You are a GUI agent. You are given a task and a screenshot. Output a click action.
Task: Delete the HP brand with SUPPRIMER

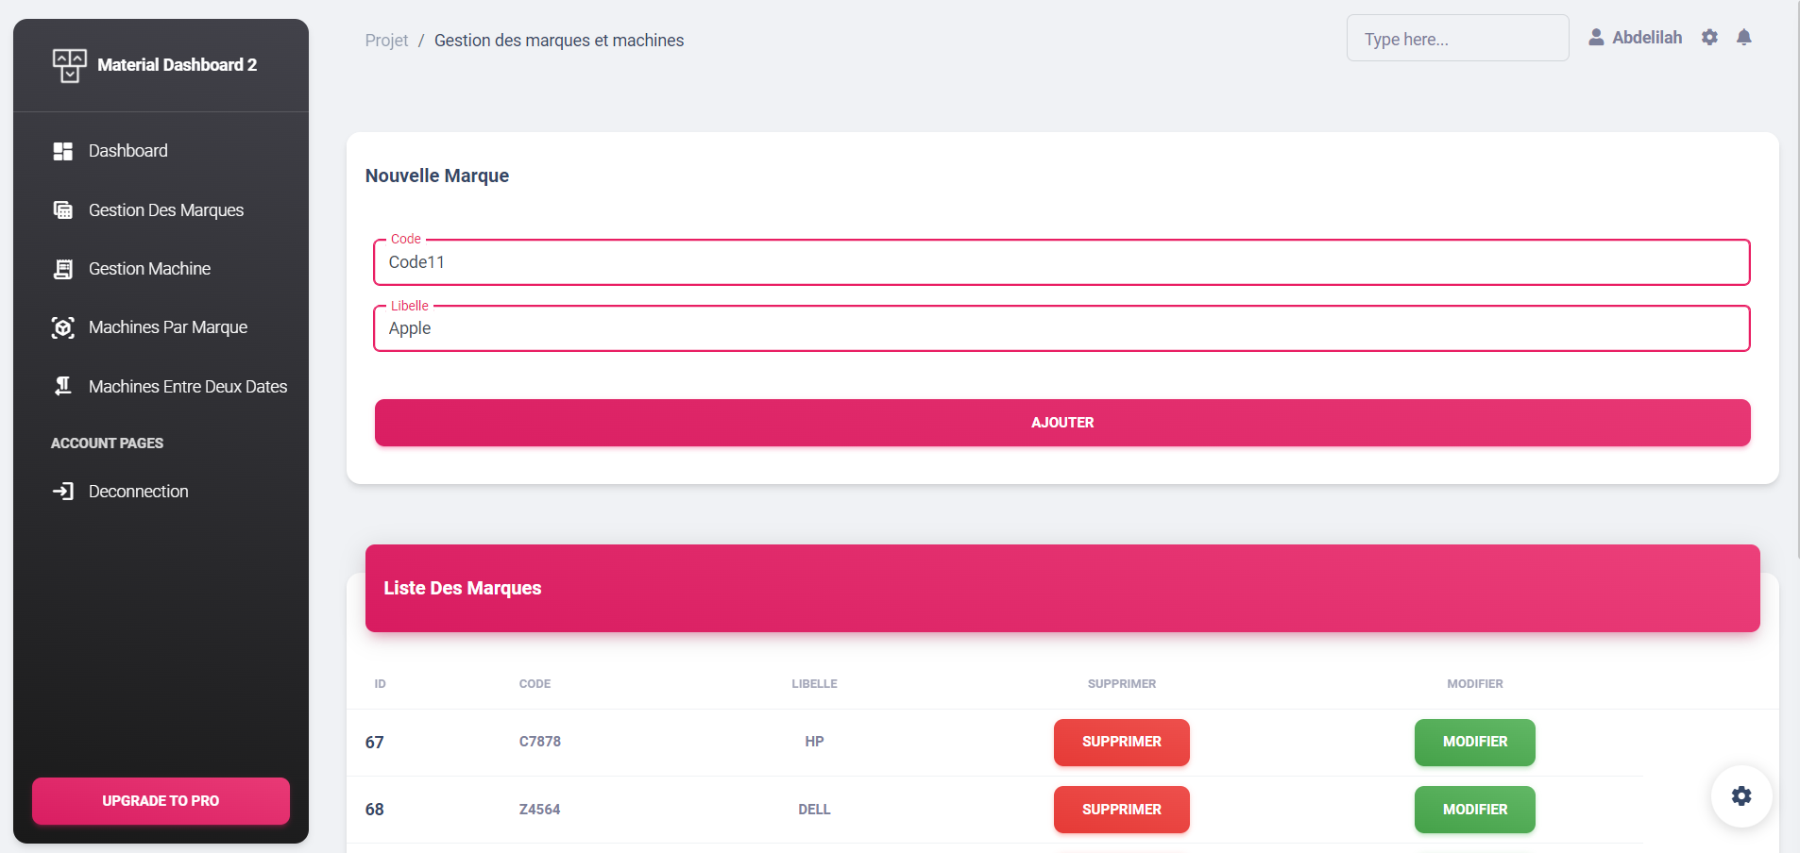1122,743
